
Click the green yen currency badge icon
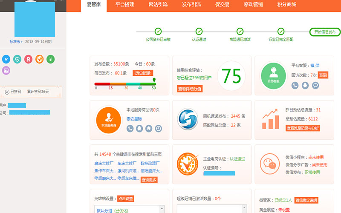[x=51, y=59]
